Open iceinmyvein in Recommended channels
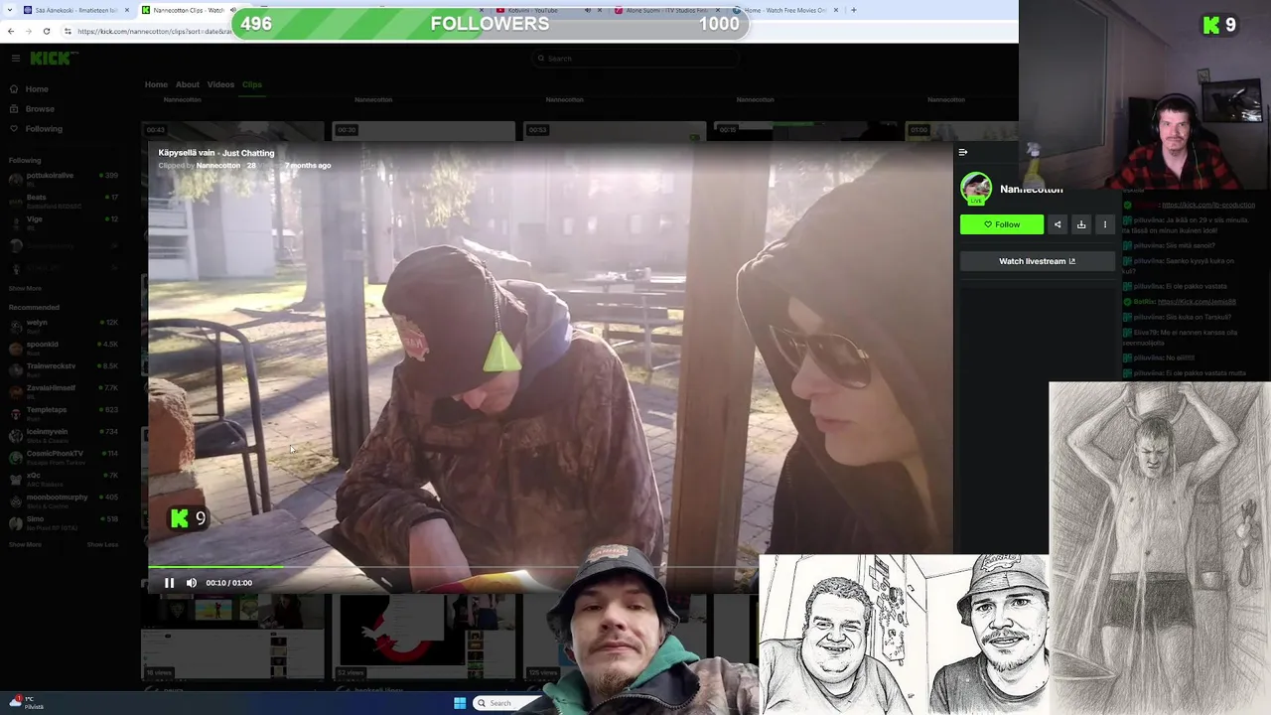 [x=63, y=434]
